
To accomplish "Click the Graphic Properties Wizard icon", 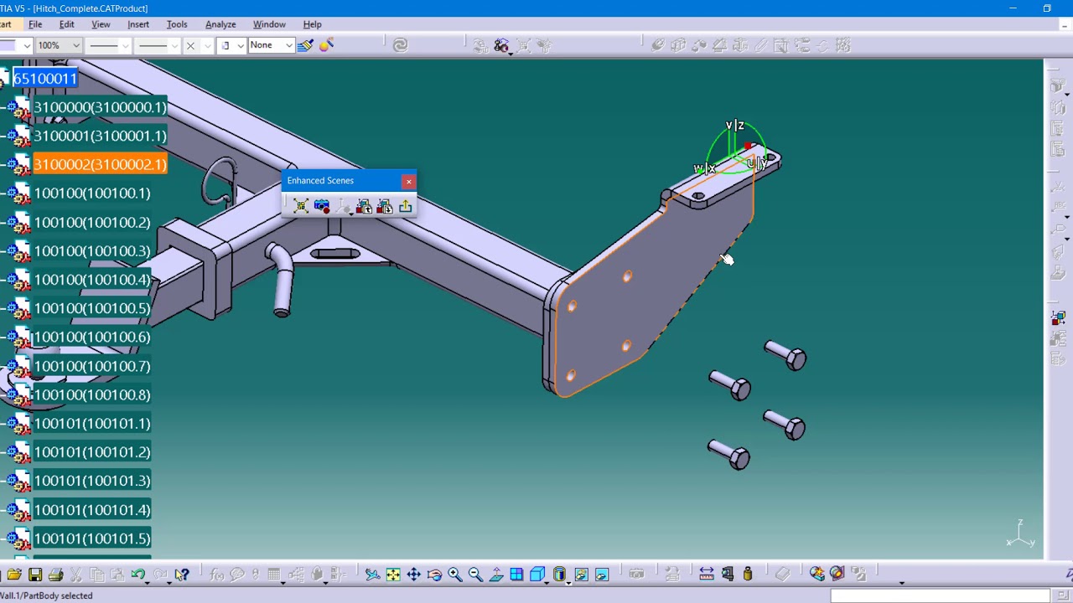I will (x=326, y=45).
